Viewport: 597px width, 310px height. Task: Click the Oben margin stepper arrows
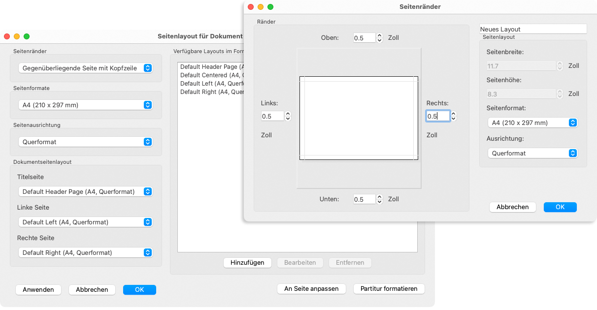[x=379, y=38]
